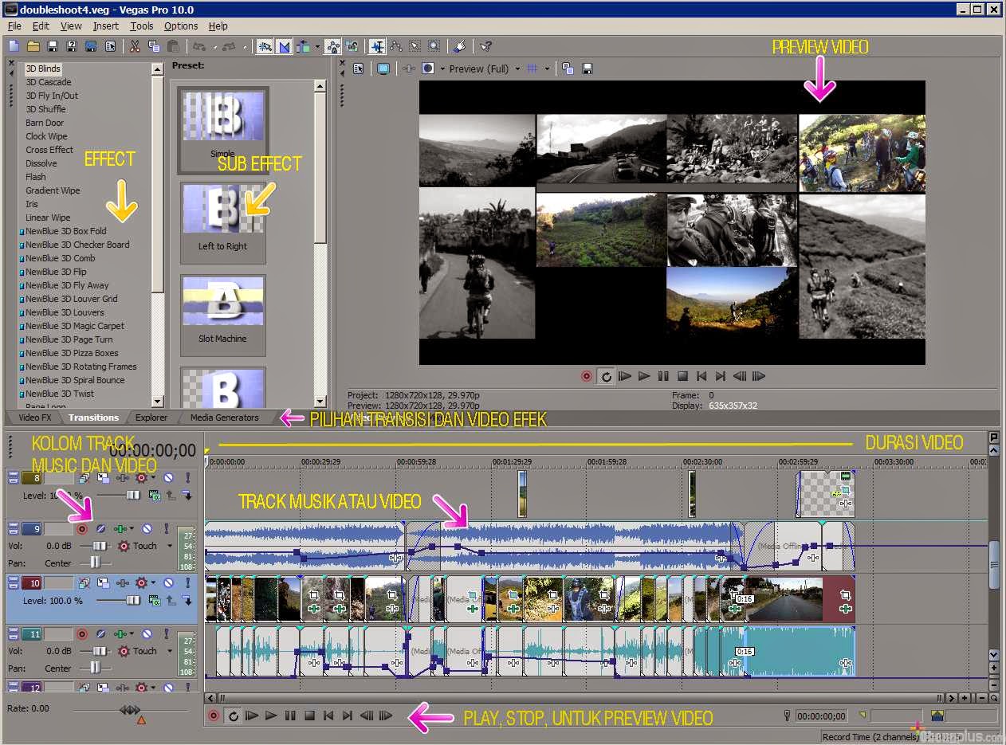Select the Zoom Edit tool magnifier
This screenshot has width=1006, height=745.
coord(434,46)
